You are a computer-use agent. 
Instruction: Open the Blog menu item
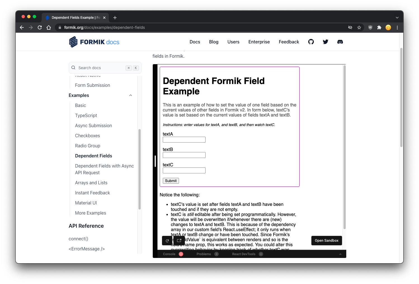[x=214, y=42]
